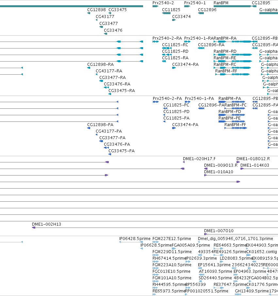The height and width of the screenshot is (296, 278).
Task: Open the CG33477-RA transcript label
Action: point(112,77)
